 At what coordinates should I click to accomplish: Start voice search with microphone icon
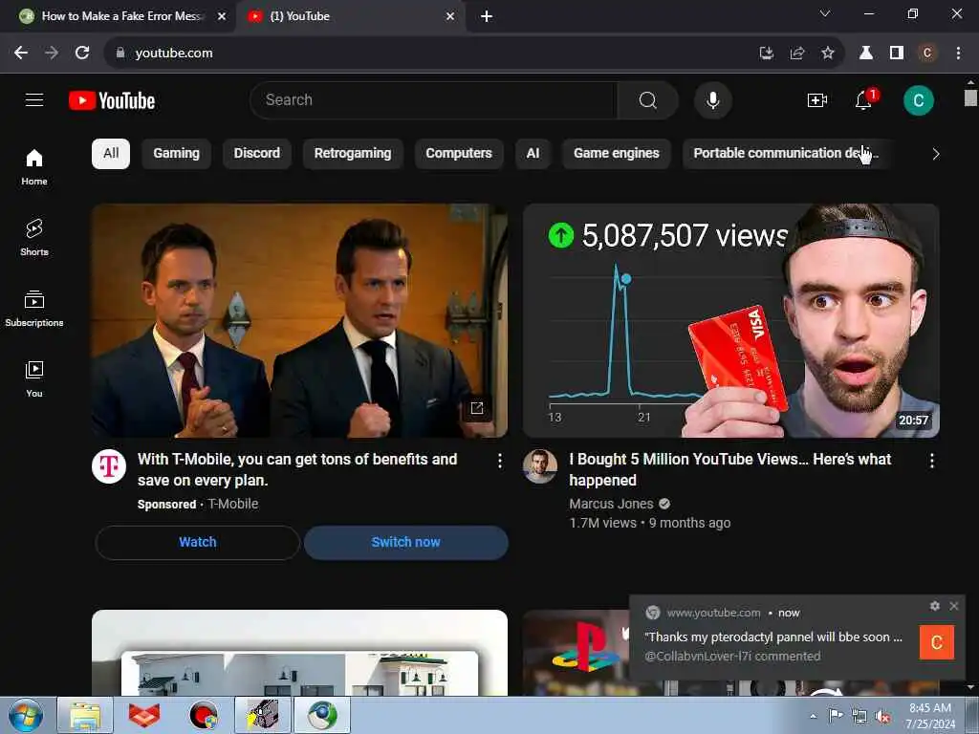(x=712, y=99)
